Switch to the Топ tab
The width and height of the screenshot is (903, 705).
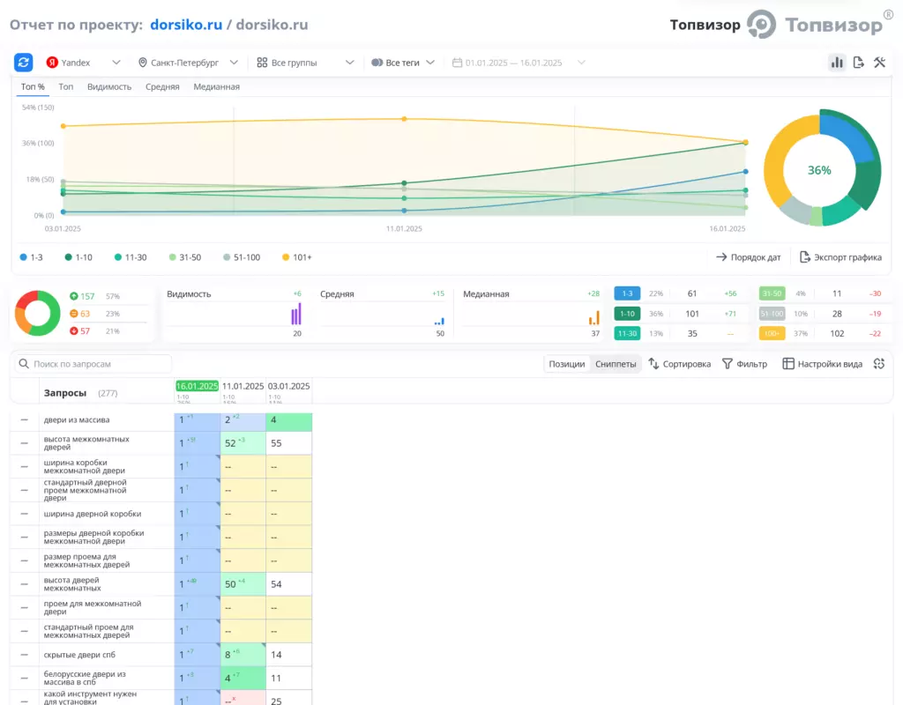65,87
